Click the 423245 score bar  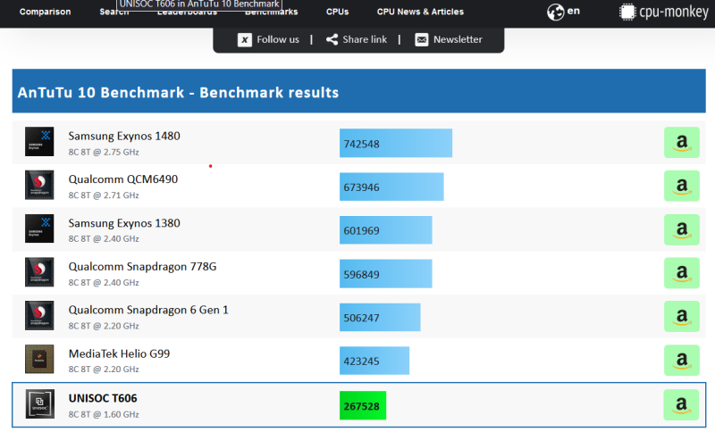click(374, 361)
